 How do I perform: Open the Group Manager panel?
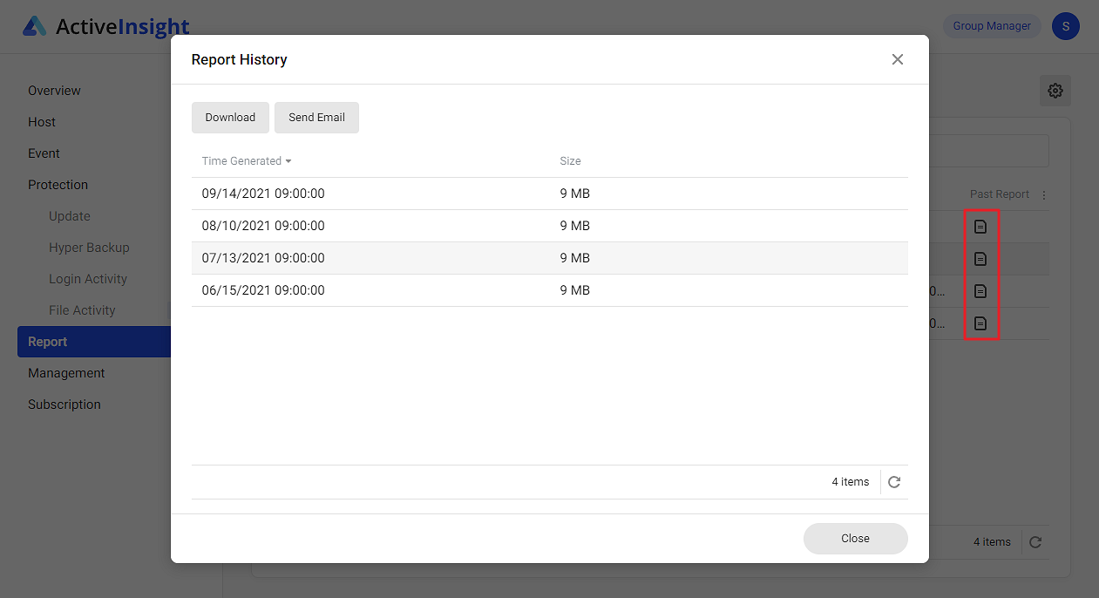[x=992, y=25]
